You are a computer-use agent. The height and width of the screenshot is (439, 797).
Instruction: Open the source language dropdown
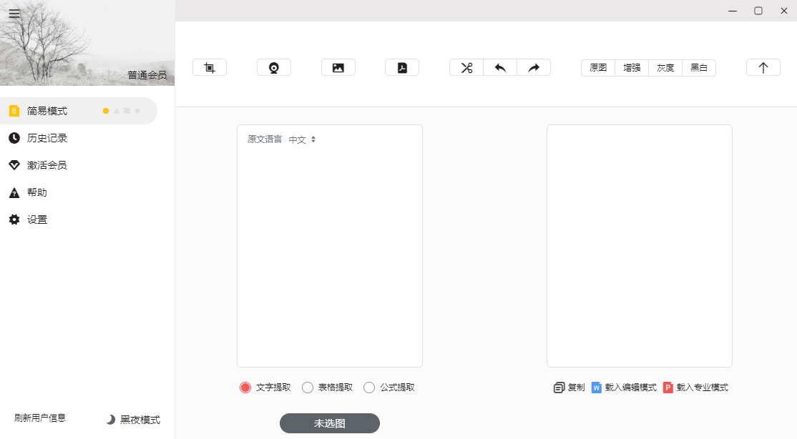[x=300, y=139]
